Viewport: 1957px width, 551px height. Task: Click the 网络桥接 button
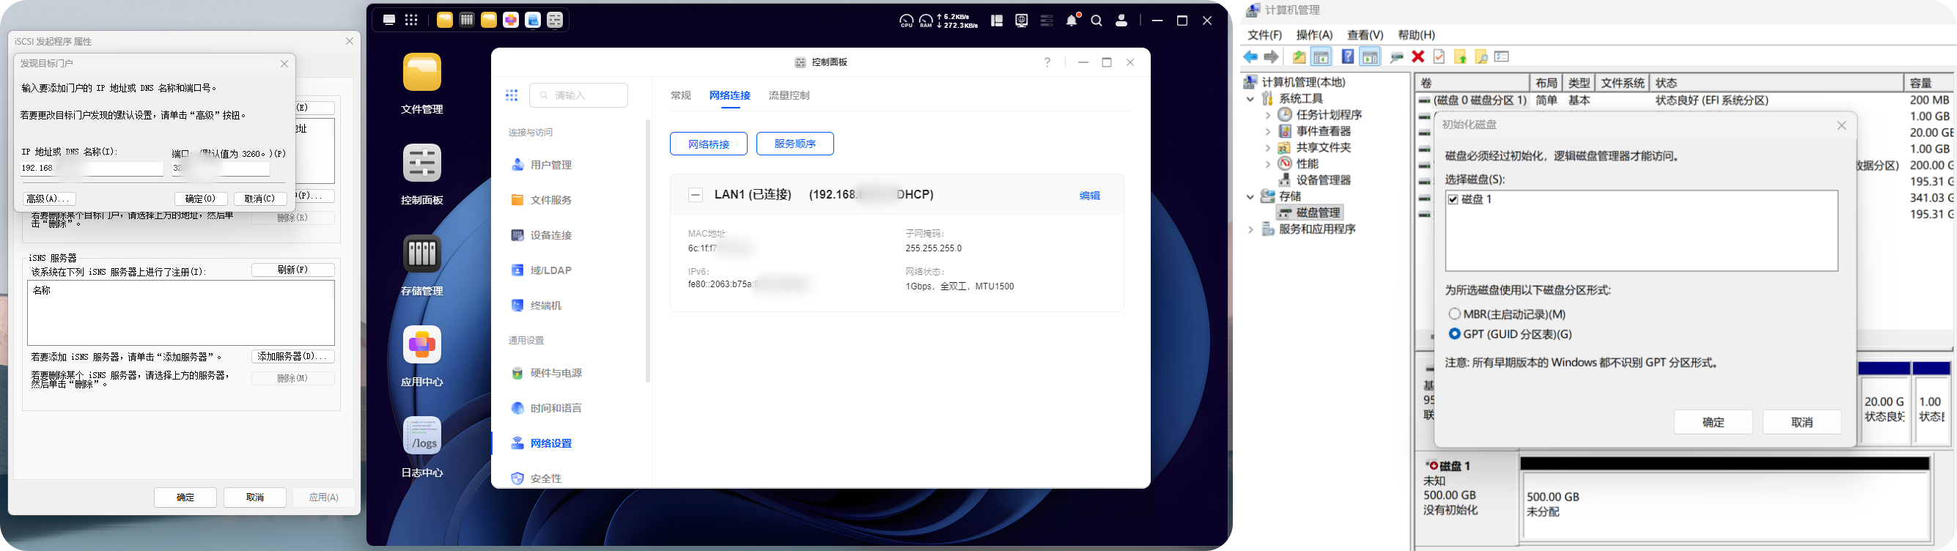[708, 144]
